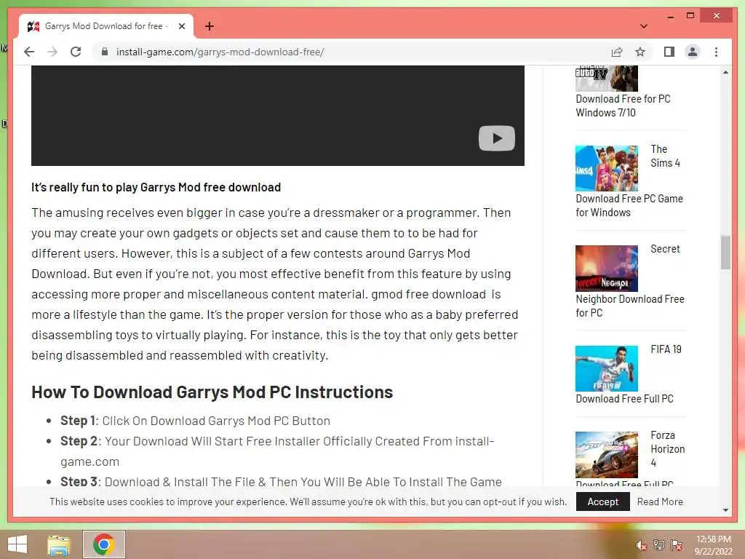Open The Sims 4 thumbnail image
This screenshot has width=745, height=559.
tap(606, 168)
